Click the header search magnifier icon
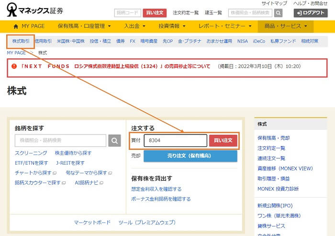Viewport: 335px width, 236px height. 278,13
